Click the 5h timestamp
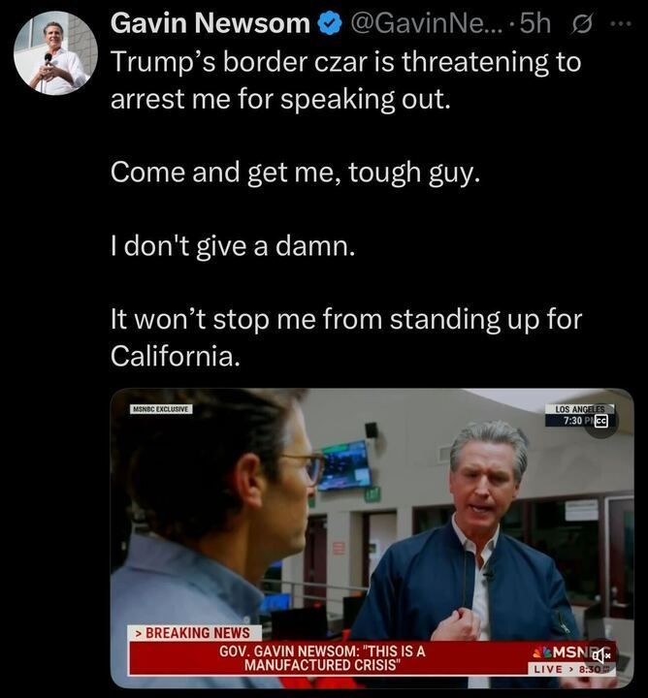 click(535, 23)
